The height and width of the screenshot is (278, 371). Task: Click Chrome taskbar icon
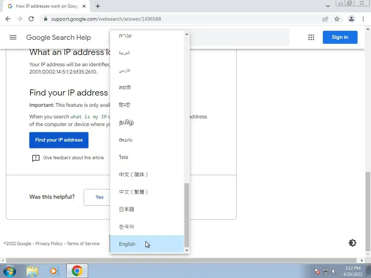tap(77, 271)
